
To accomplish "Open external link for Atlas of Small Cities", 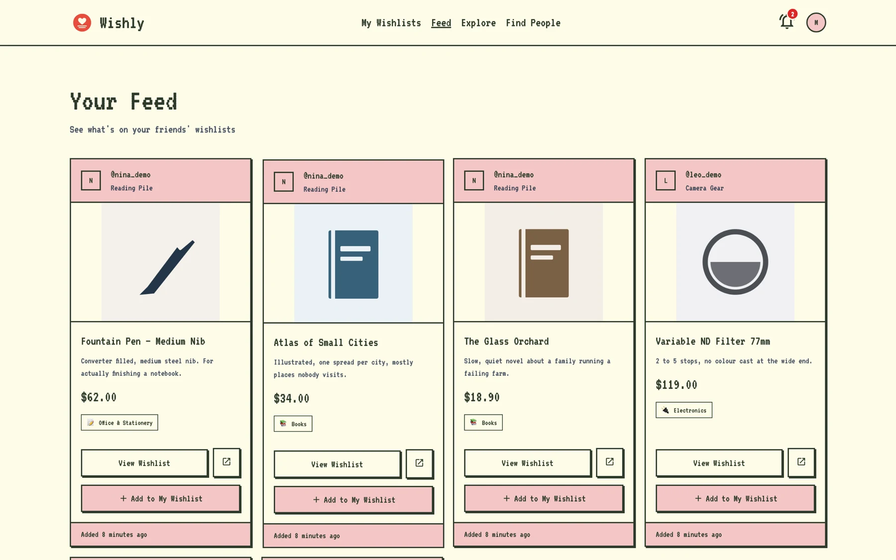I will pyautogui.click(x=419, y=463).
